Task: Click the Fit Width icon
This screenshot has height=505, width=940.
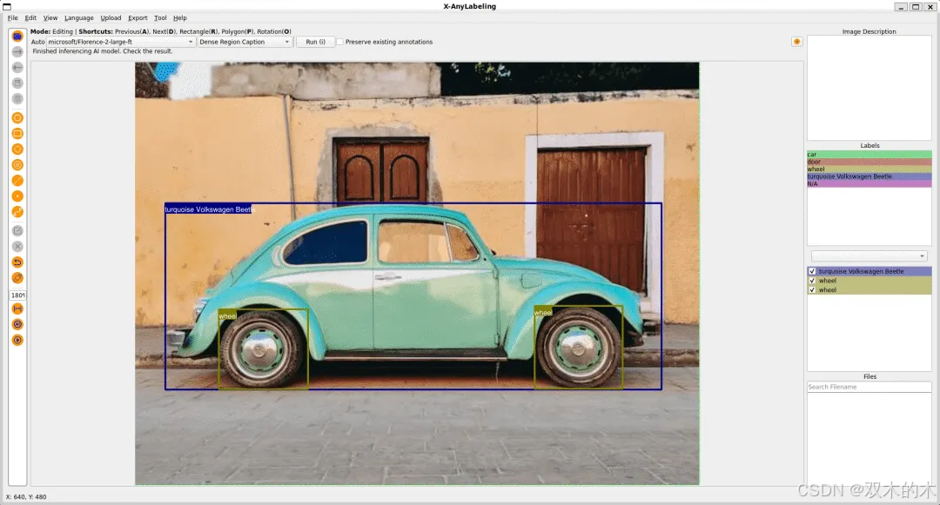Action: (x=17, y=309)
